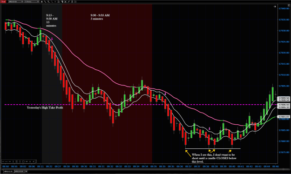291x174 pixels.
Task: Click the bar style icon in top toolbar
Action: (x=42, y=2)
